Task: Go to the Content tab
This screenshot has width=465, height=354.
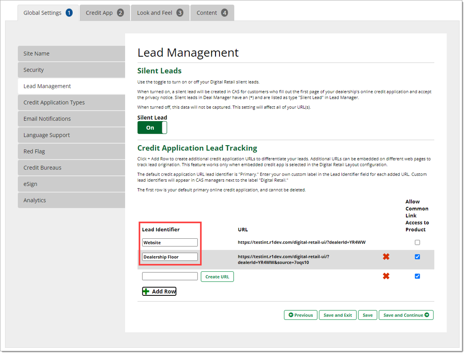Action: point(212,13)
